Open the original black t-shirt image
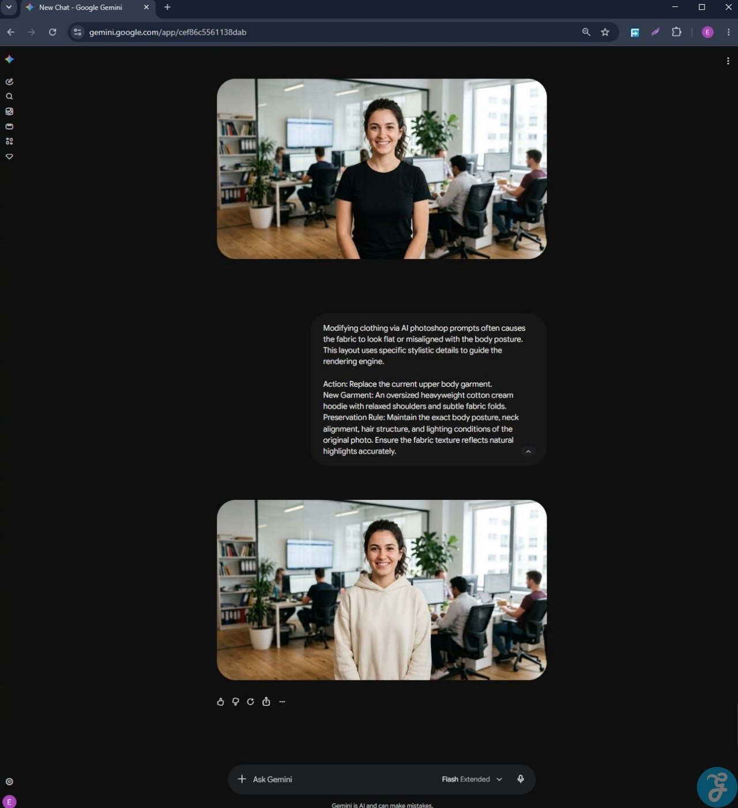The height and width of the screenshot is (808, 738). (382, 169)
